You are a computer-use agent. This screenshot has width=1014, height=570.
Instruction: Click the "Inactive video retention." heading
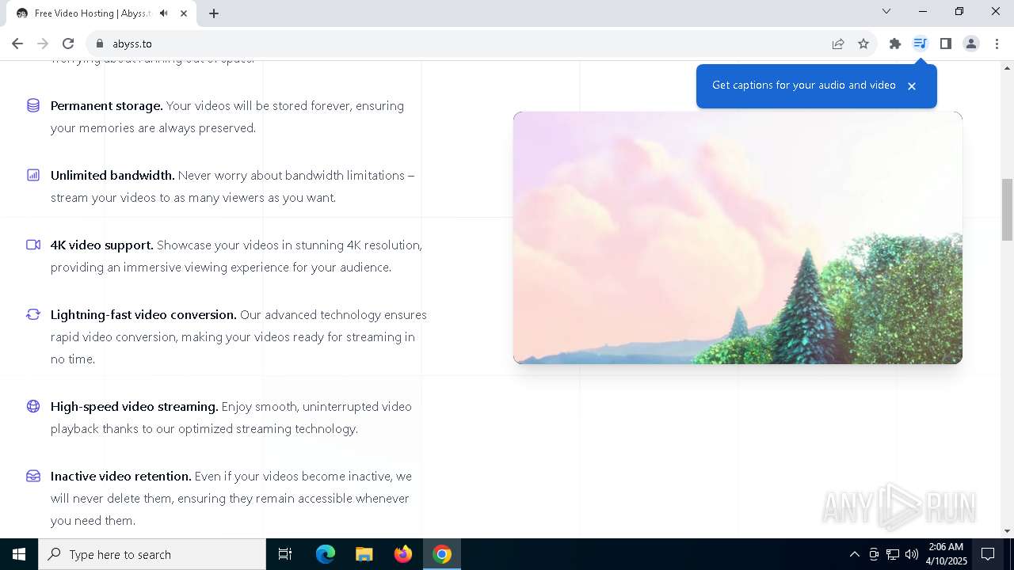tap(121, 476)
